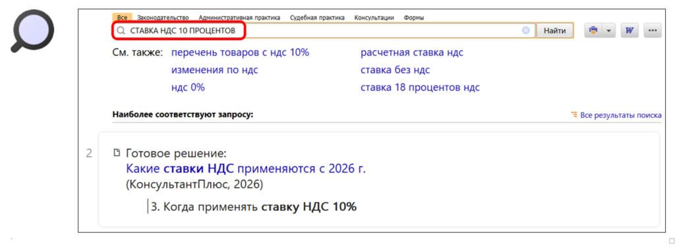Viewport: 675px width, 249px height.
Task: Open the three-dots more options button
Action: click(653, 30)
